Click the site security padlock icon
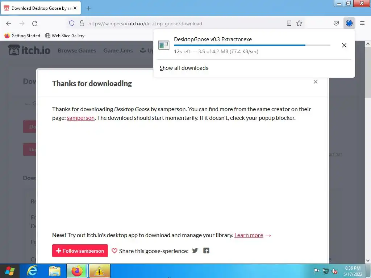Image resolution: width=371 pixels, height=278 pixels. (82, 23)
